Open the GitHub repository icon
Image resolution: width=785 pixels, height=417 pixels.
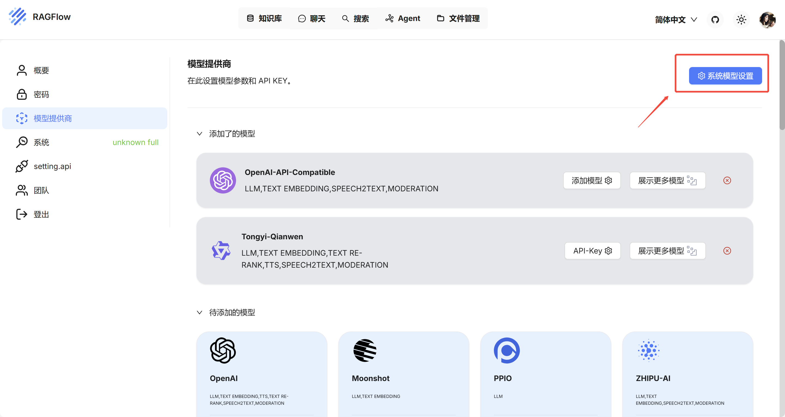click(x=715, y=20)
